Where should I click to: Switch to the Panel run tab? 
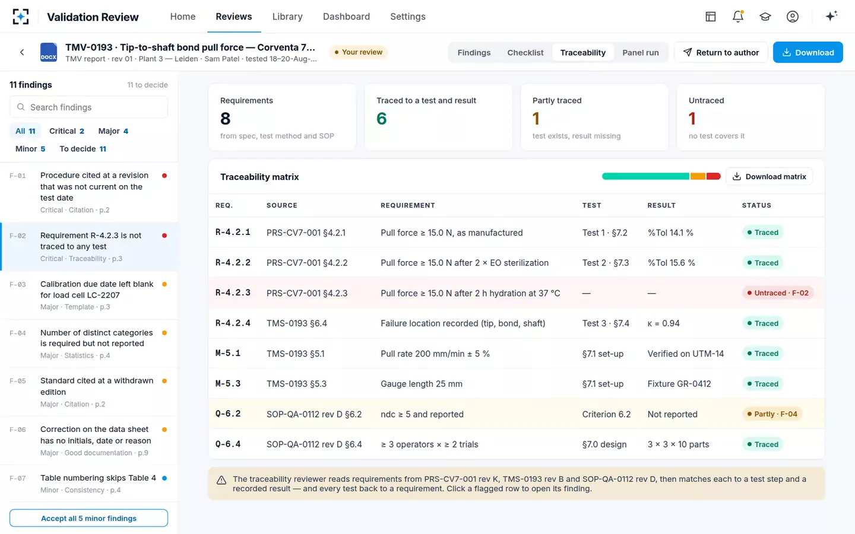(x=641, y=53)
